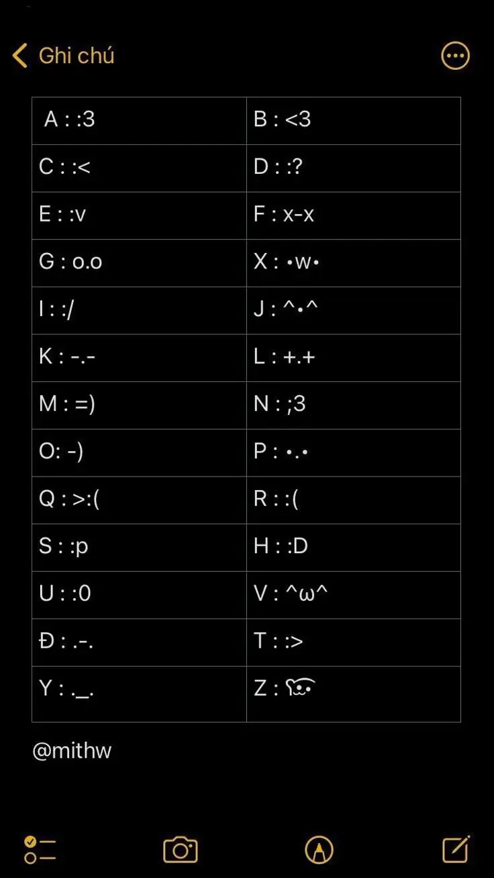The width and height of the screenshot is (494, 878).
Task: Tap the cell 'F : x-x'
Action: tap(354, 215)
